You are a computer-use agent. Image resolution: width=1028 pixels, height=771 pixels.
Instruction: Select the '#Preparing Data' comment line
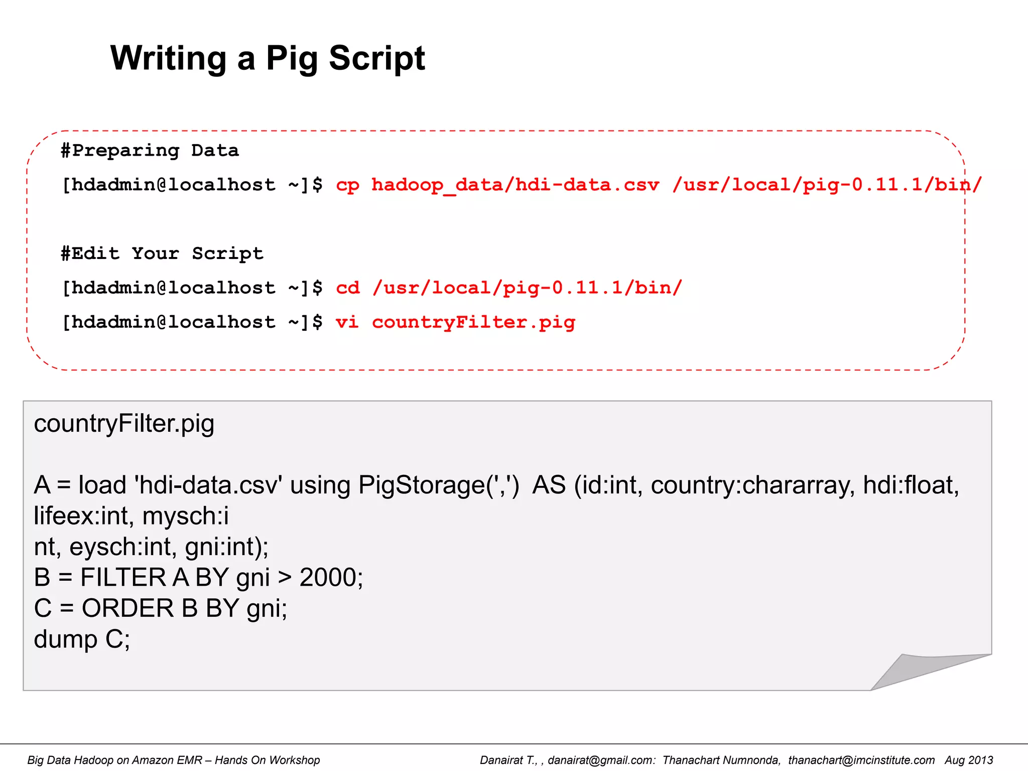(x=150, y=151)
